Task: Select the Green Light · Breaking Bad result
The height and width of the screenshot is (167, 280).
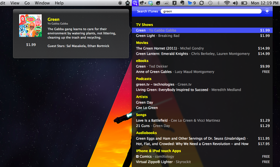Action: pyautogui.click(x=202, y=35)
